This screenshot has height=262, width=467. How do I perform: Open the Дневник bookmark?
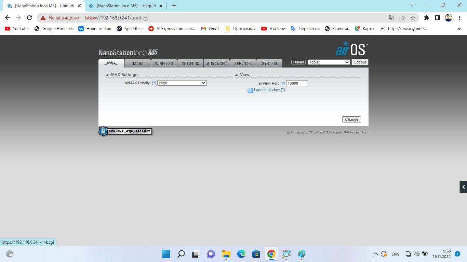click(337, 29)
